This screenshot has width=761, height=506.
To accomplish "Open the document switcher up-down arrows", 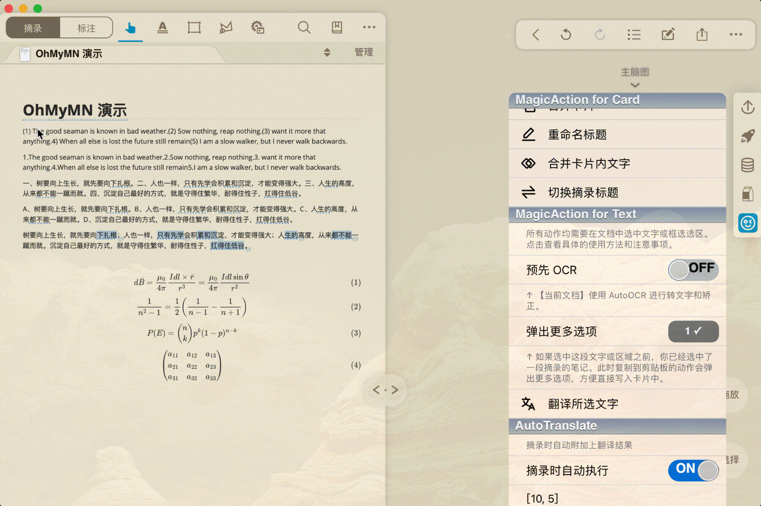I will click(x=327, y=53).
